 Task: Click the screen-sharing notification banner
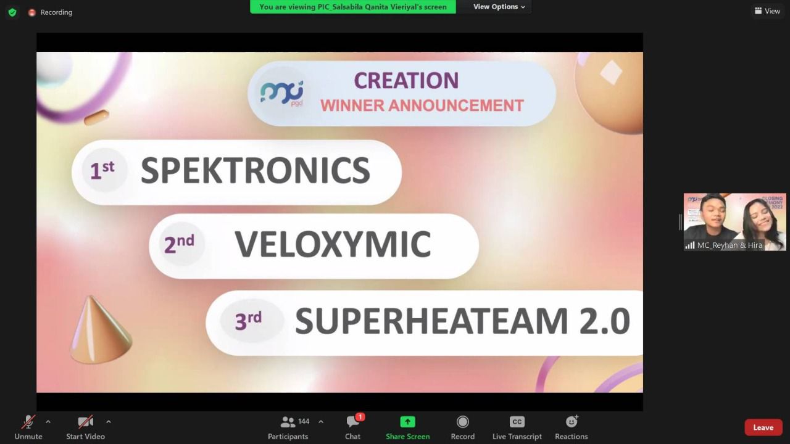353,7
